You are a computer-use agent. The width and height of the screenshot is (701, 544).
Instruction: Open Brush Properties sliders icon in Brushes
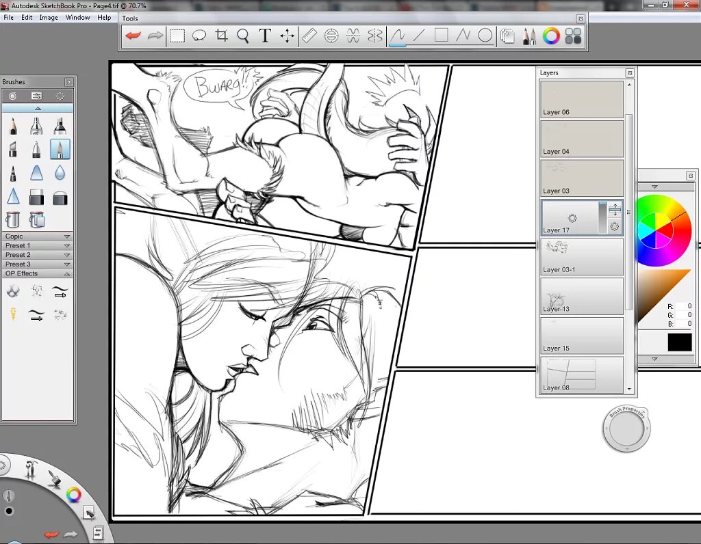pos(37,96)
